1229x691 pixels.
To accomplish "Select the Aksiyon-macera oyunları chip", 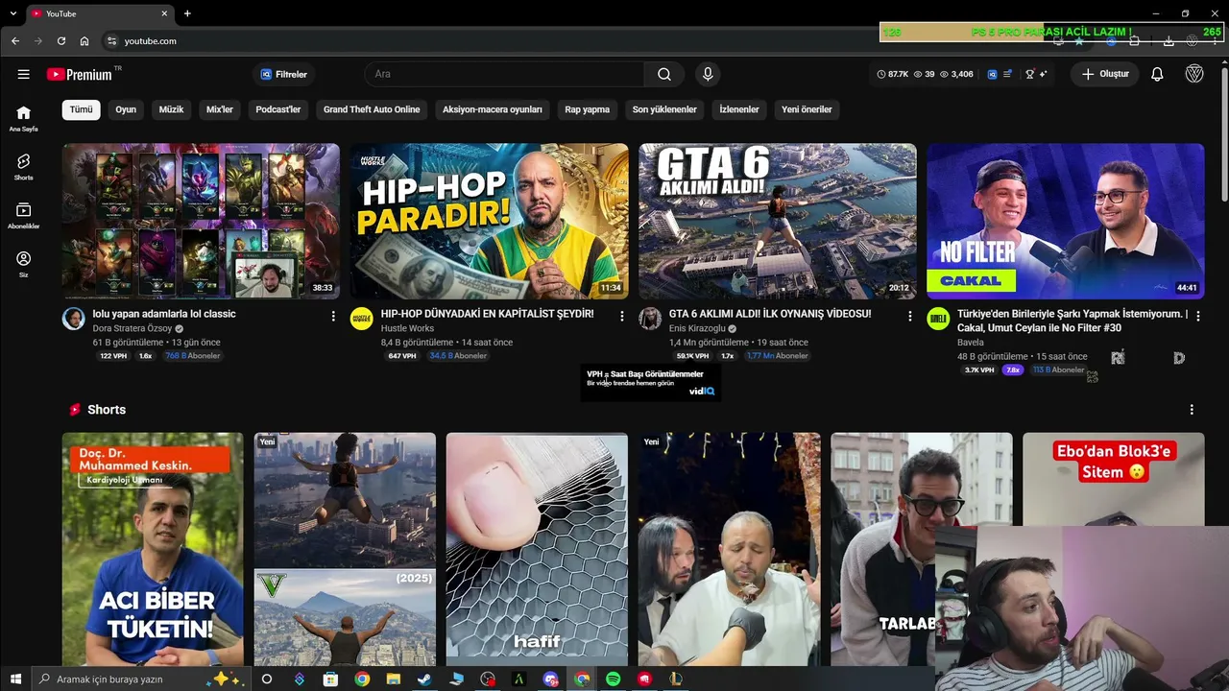I will (x=493, y=109).
